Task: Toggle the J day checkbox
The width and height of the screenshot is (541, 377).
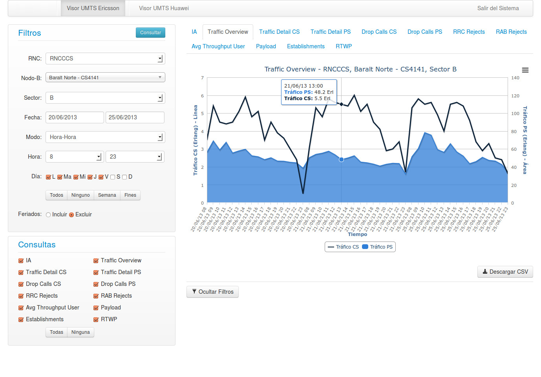Action: [90, 177]
